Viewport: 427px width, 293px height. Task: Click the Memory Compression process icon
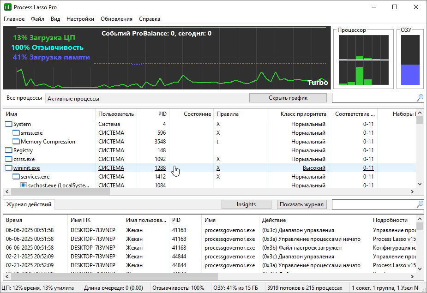click(x=16, y=142)
